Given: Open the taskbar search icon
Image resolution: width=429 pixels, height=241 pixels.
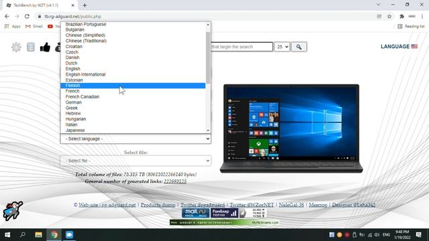Looking at the screenshot, I should pyautogui.click(x=23, y=235).
